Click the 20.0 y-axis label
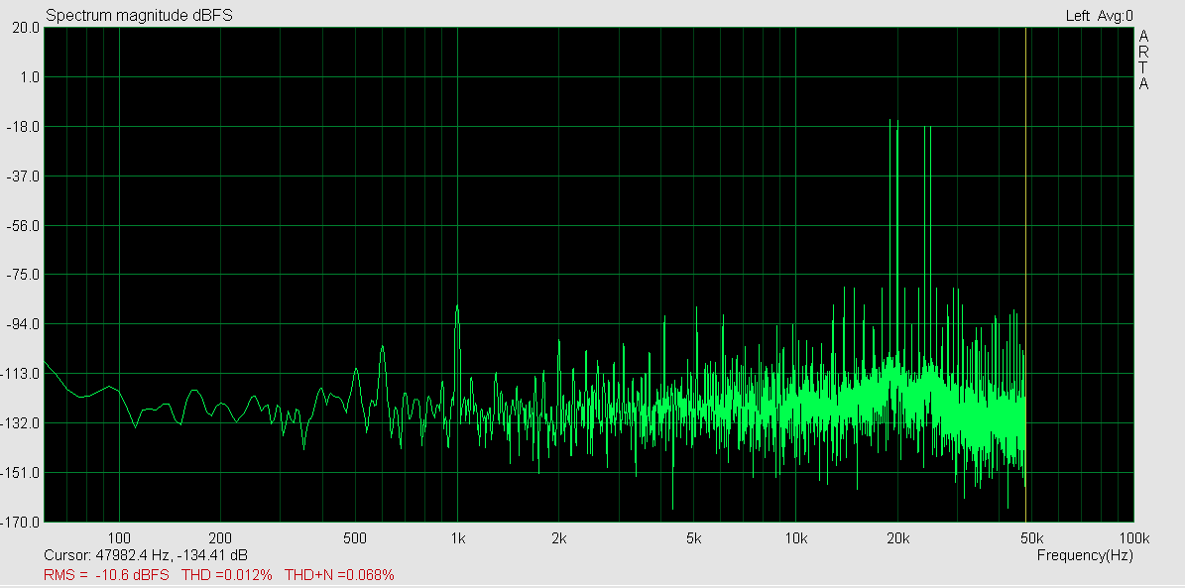Image resolution: width=1185 pixels, height=588 pixels. [x=25, y=27]
